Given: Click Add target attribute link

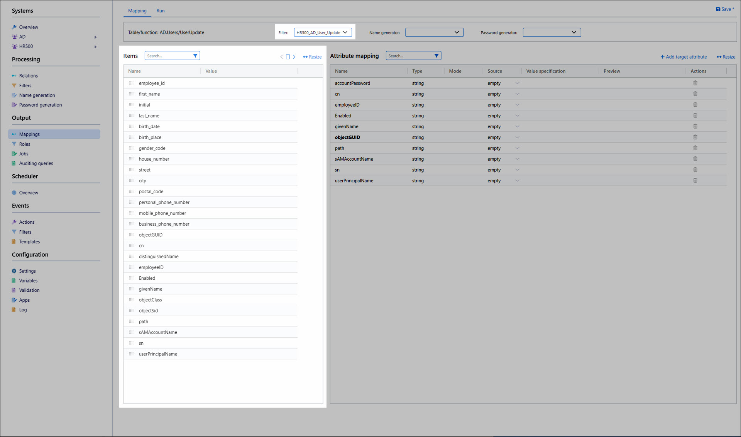Looking at the screenshot, I should (683, 57).
